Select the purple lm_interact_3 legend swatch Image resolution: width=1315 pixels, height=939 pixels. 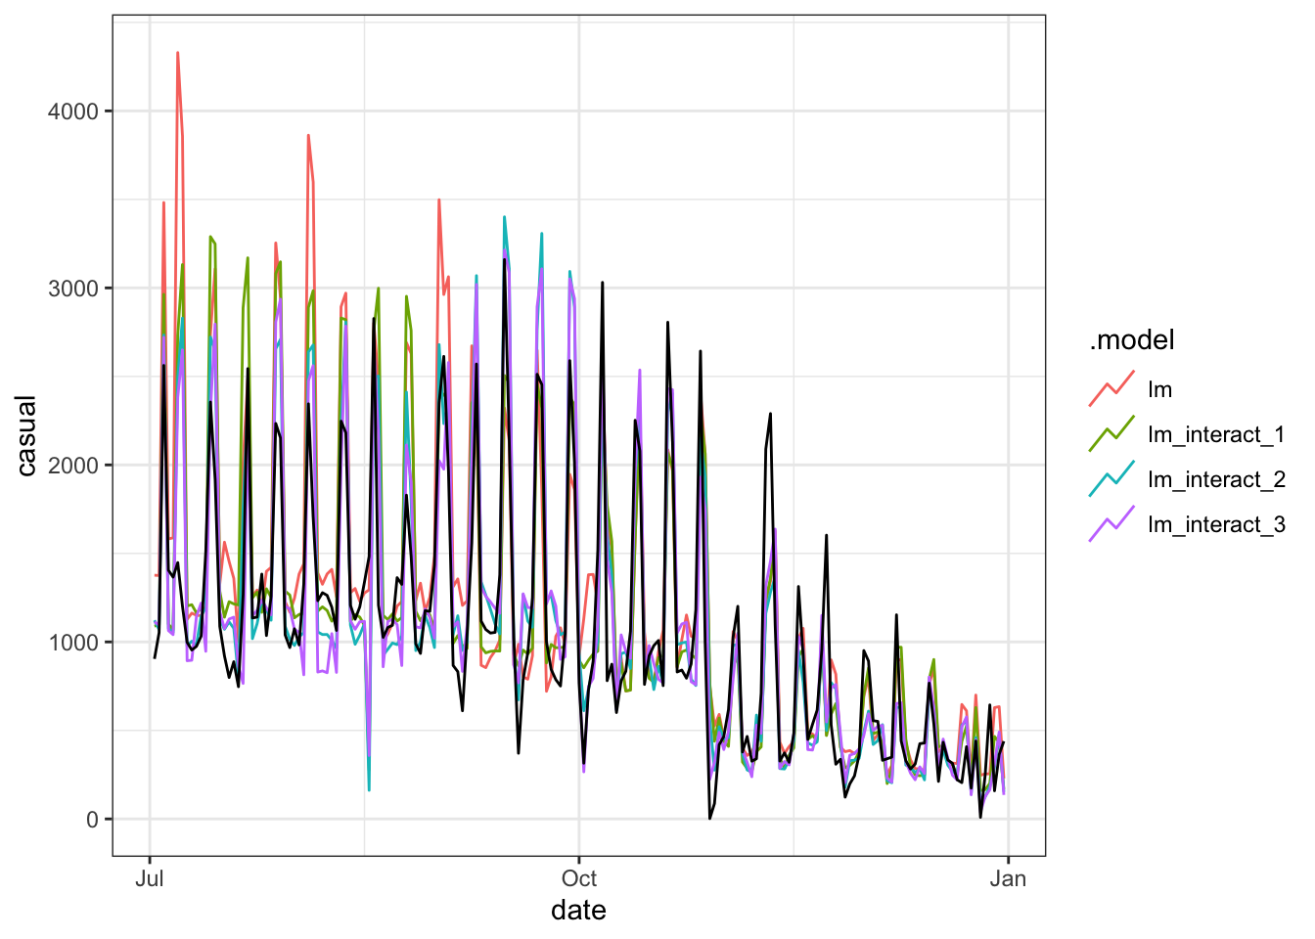(x=1111, y=524)
